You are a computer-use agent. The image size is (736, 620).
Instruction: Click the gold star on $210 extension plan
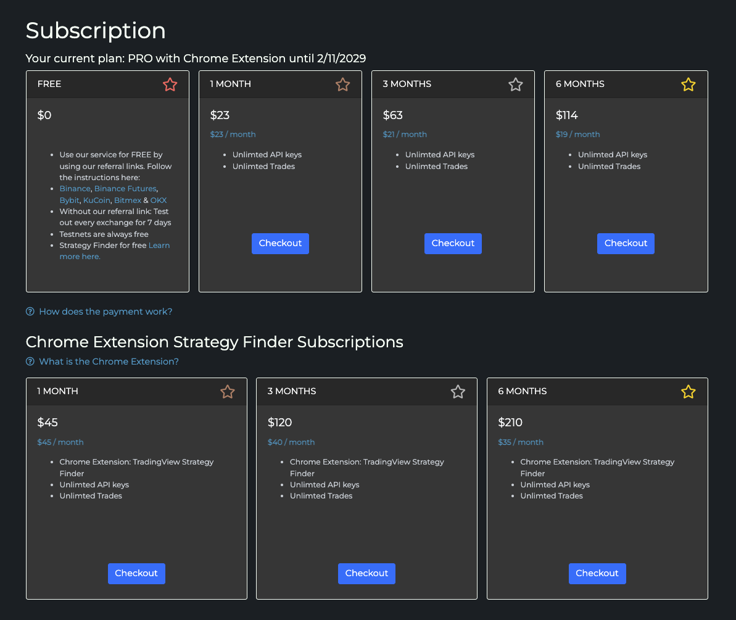(x=688, y=391)
